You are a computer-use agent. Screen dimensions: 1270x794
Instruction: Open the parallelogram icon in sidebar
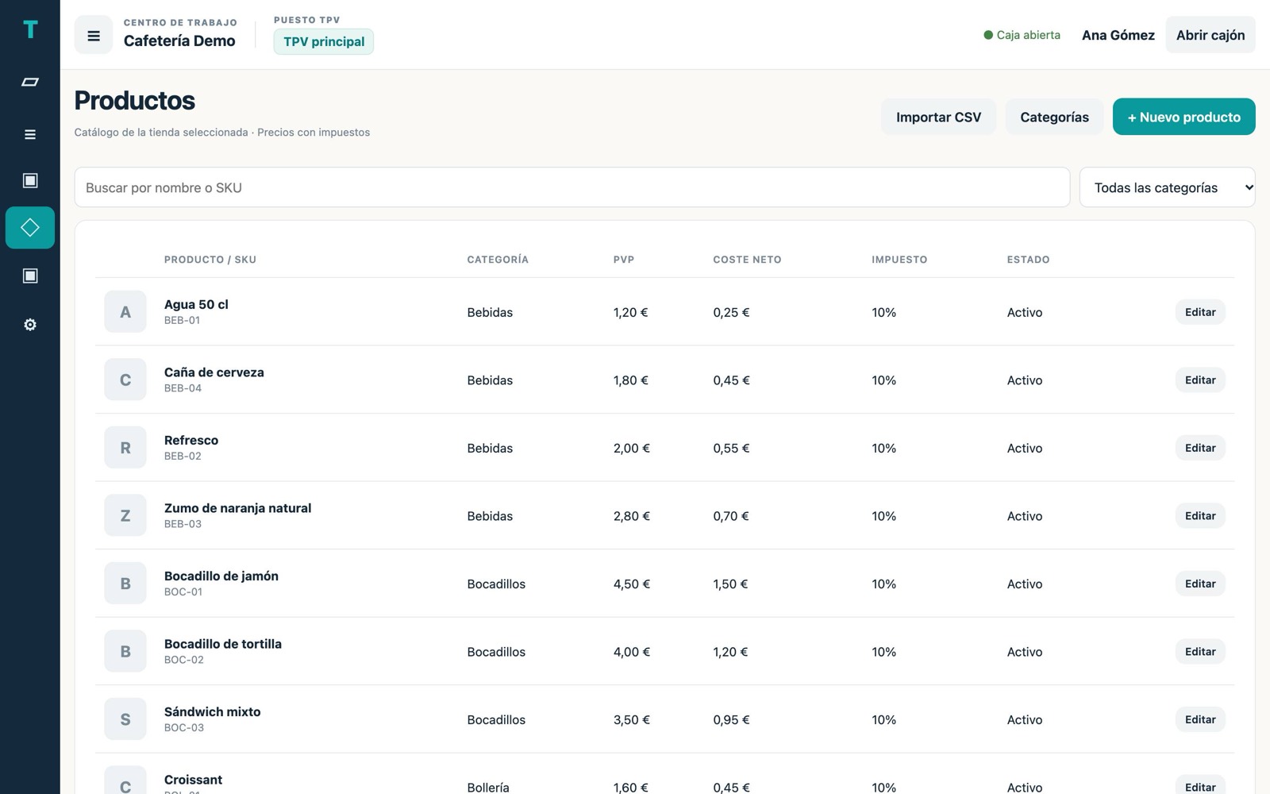click(x=30, y=82)
